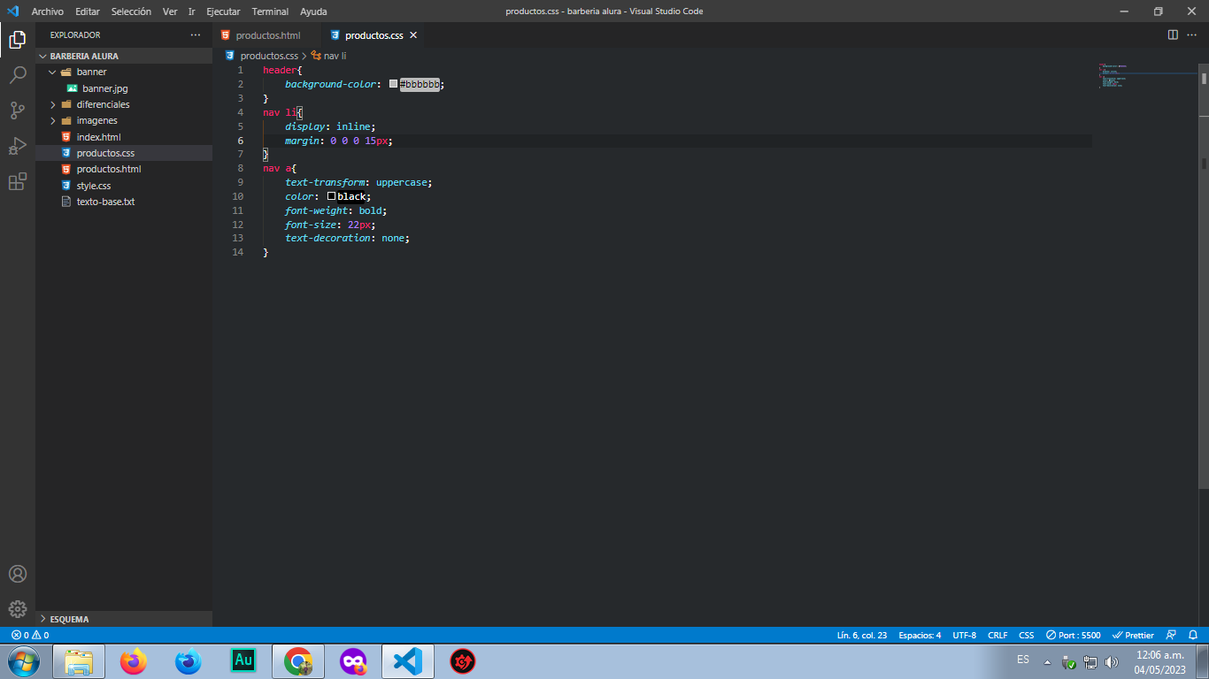The image size is (1209, 679).
Task: Open the Archivo menu
Action: click(48, 11)
